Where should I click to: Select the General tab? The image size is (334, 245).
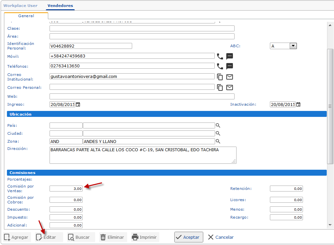click(26, 16)
